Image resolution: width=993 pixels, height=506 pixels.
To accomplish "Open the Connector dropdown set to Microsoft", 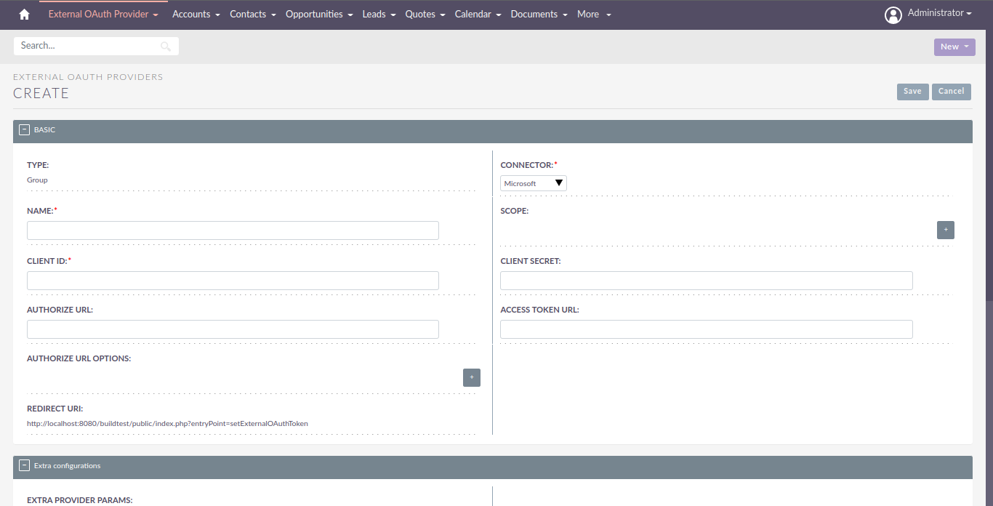I will coord(533,183).
